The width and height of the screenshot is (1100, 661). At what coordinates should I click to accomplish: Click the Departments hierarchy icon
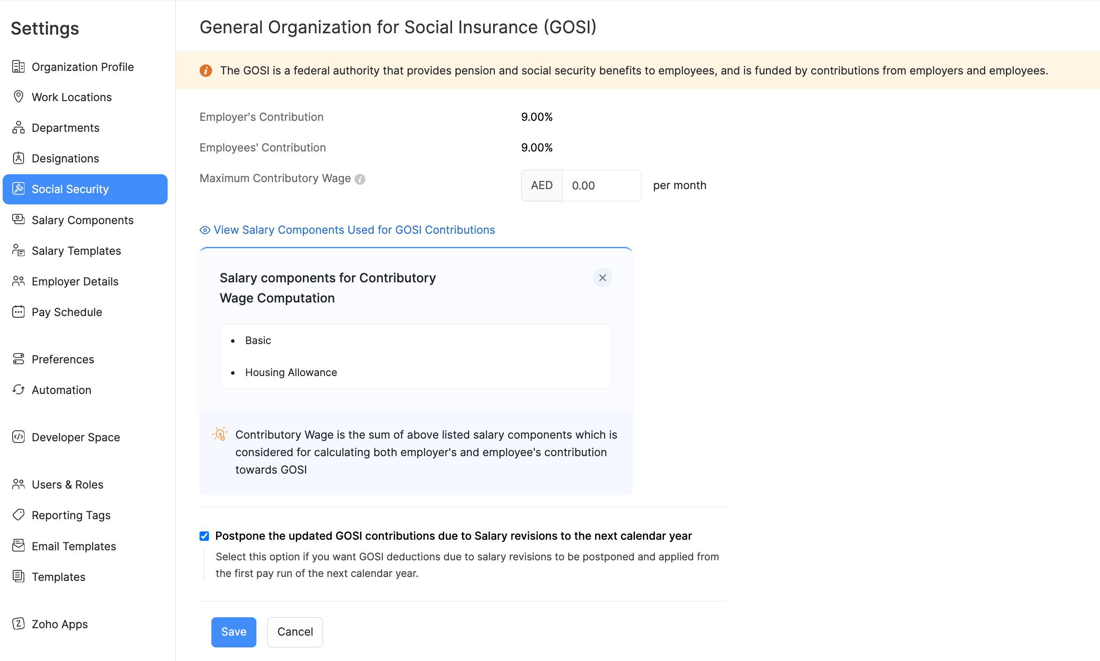18,127
